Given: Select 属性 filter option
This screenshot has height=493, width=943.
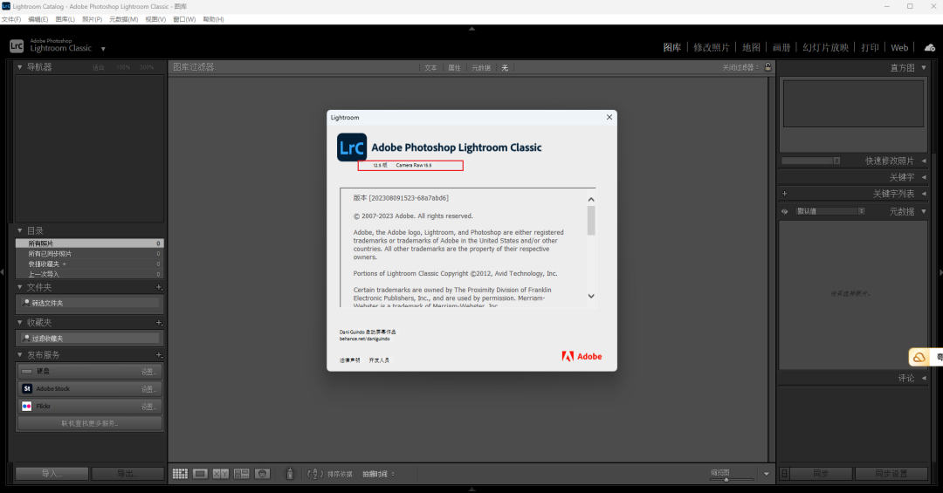Looking at the screenshot, I should (x=454, y=68).
